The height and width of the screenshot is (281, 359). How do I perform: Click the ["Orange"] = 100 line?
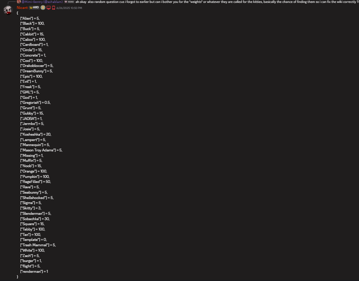point(33,171)
